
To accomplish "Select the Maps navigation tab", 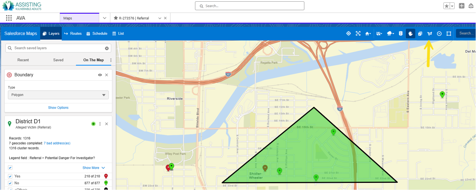I will [x=80, y=18].
